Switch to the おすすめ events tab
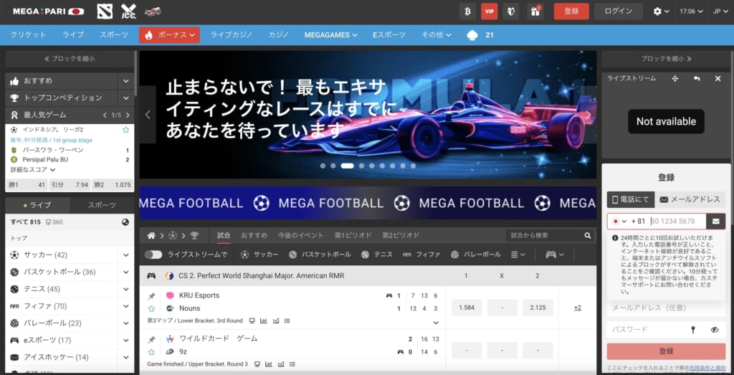 point(254,235)
